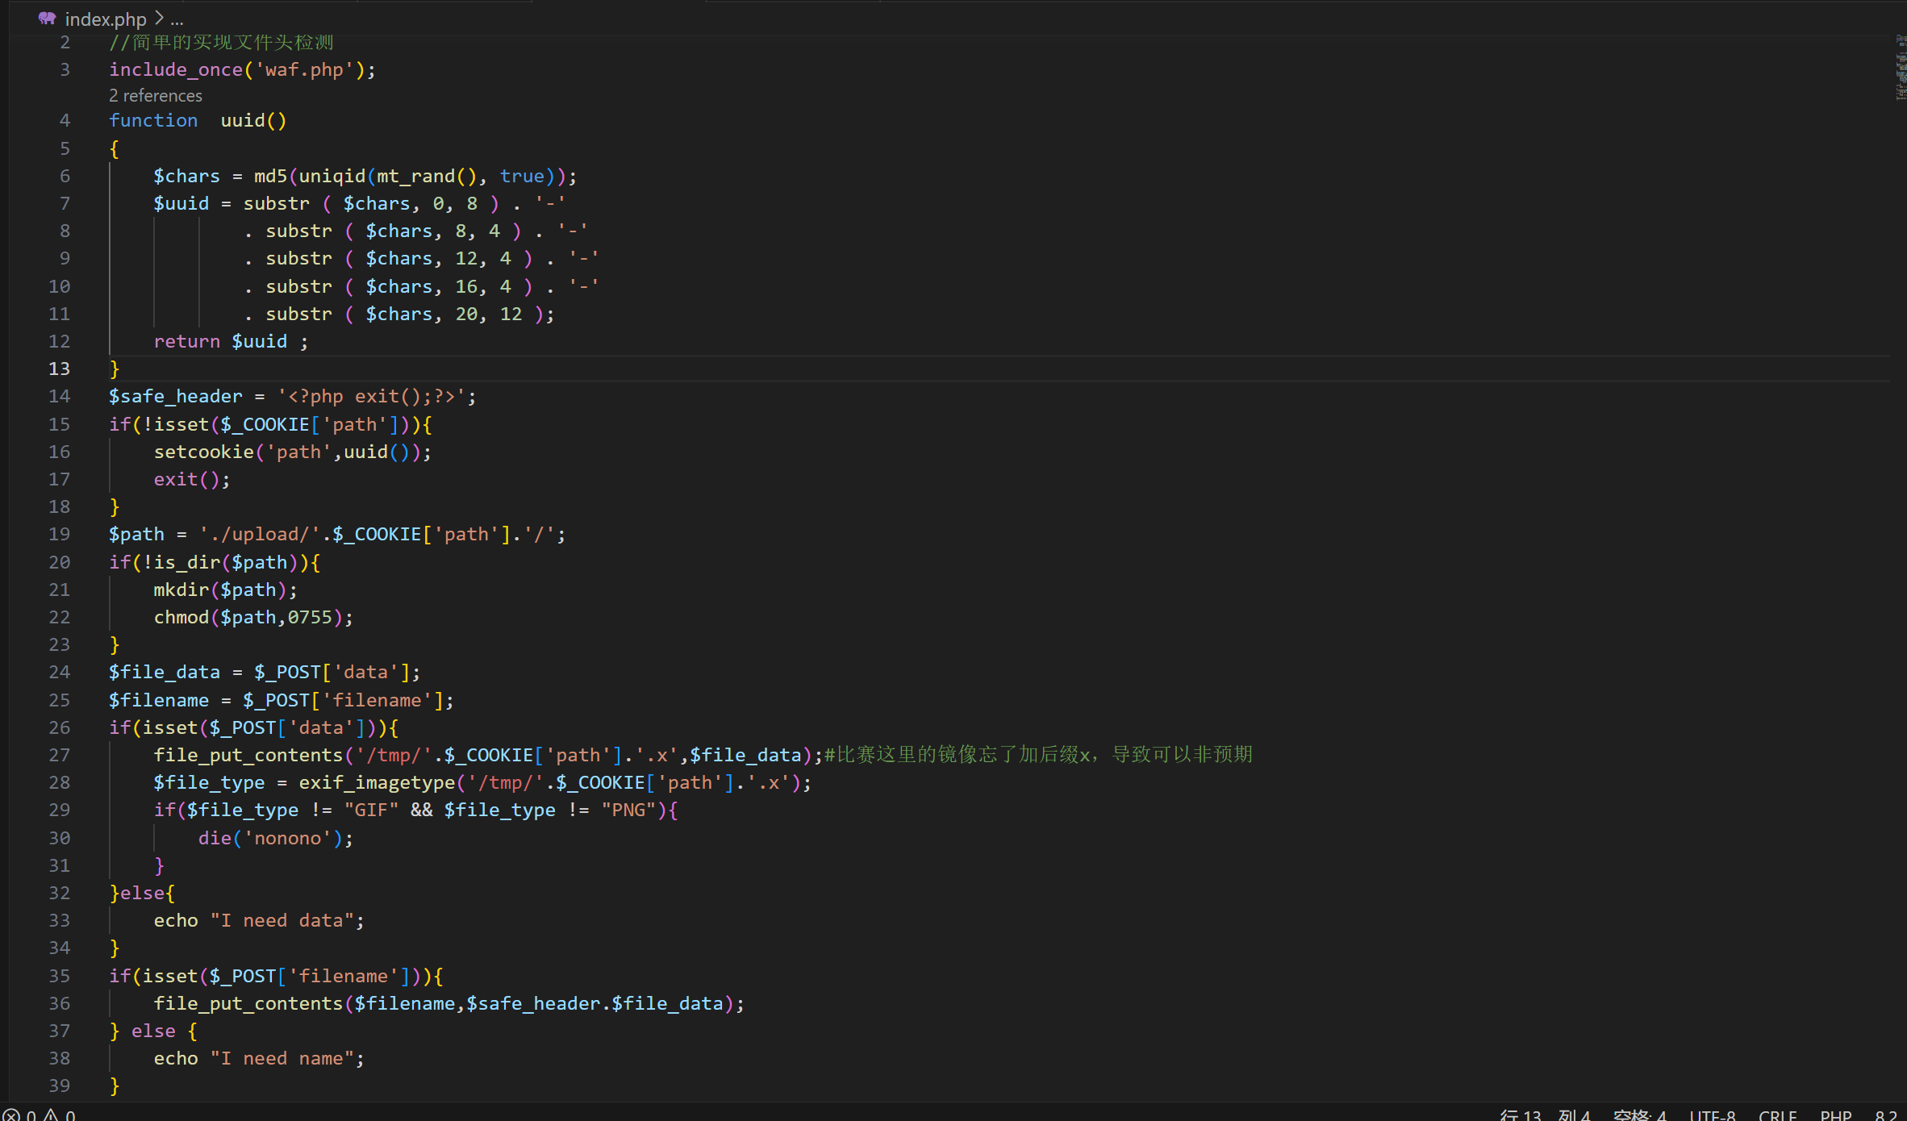Open go-to-line via '行 13, 列 4' status
The image size is (1907, 1121).
[1545, 1115]
